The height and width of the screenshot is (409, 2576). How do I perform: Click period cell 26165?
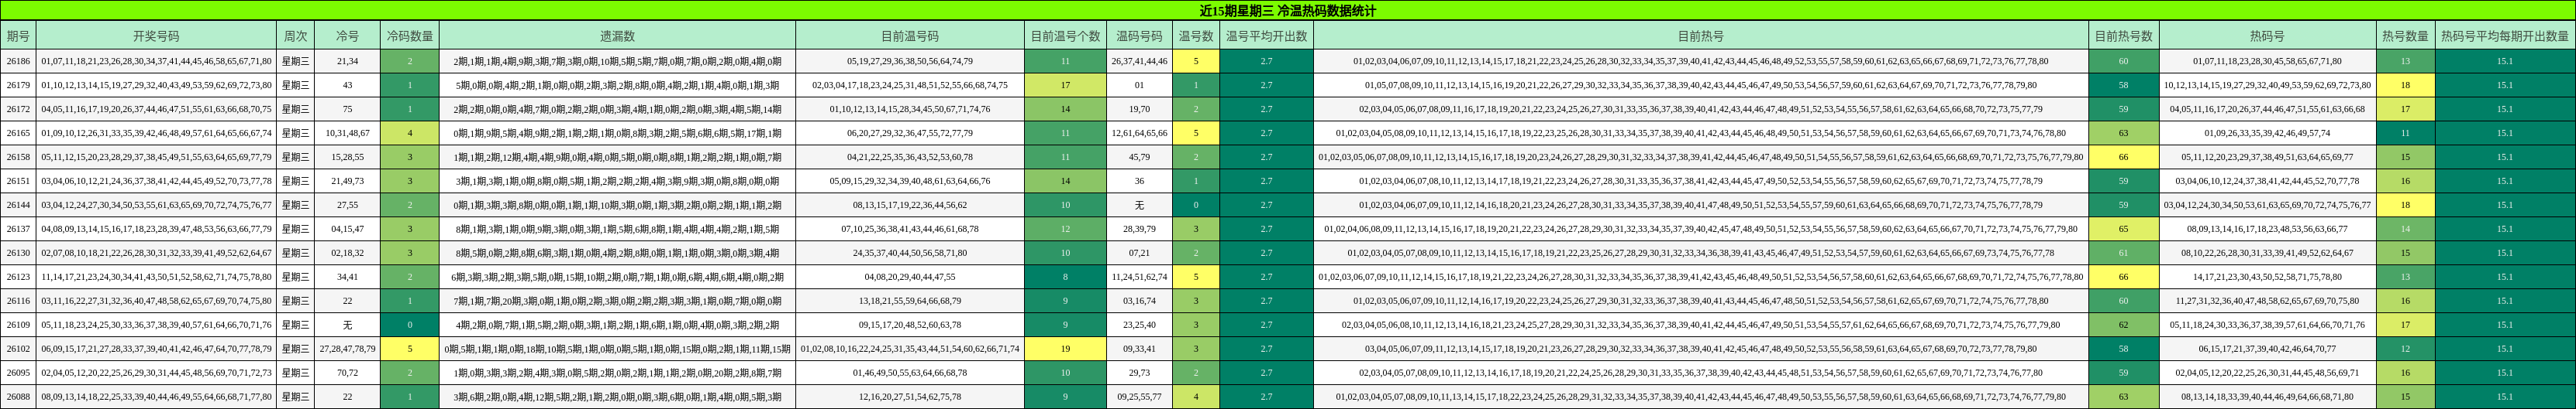(x=18, y=133)
